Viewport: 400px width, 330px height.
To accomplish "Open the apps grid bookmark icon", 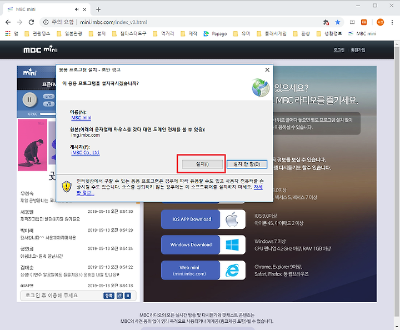I will [x=8, y=34].
